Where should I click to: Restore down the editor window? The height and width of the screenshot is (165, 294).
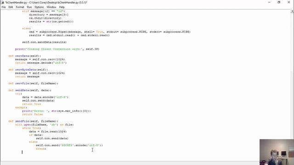[x=279, y=2]
